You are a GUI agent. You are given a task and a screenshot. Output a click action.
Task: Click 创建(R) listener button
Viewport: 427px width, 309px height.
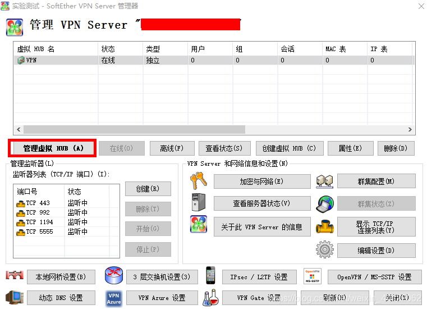tap(148, 189)
